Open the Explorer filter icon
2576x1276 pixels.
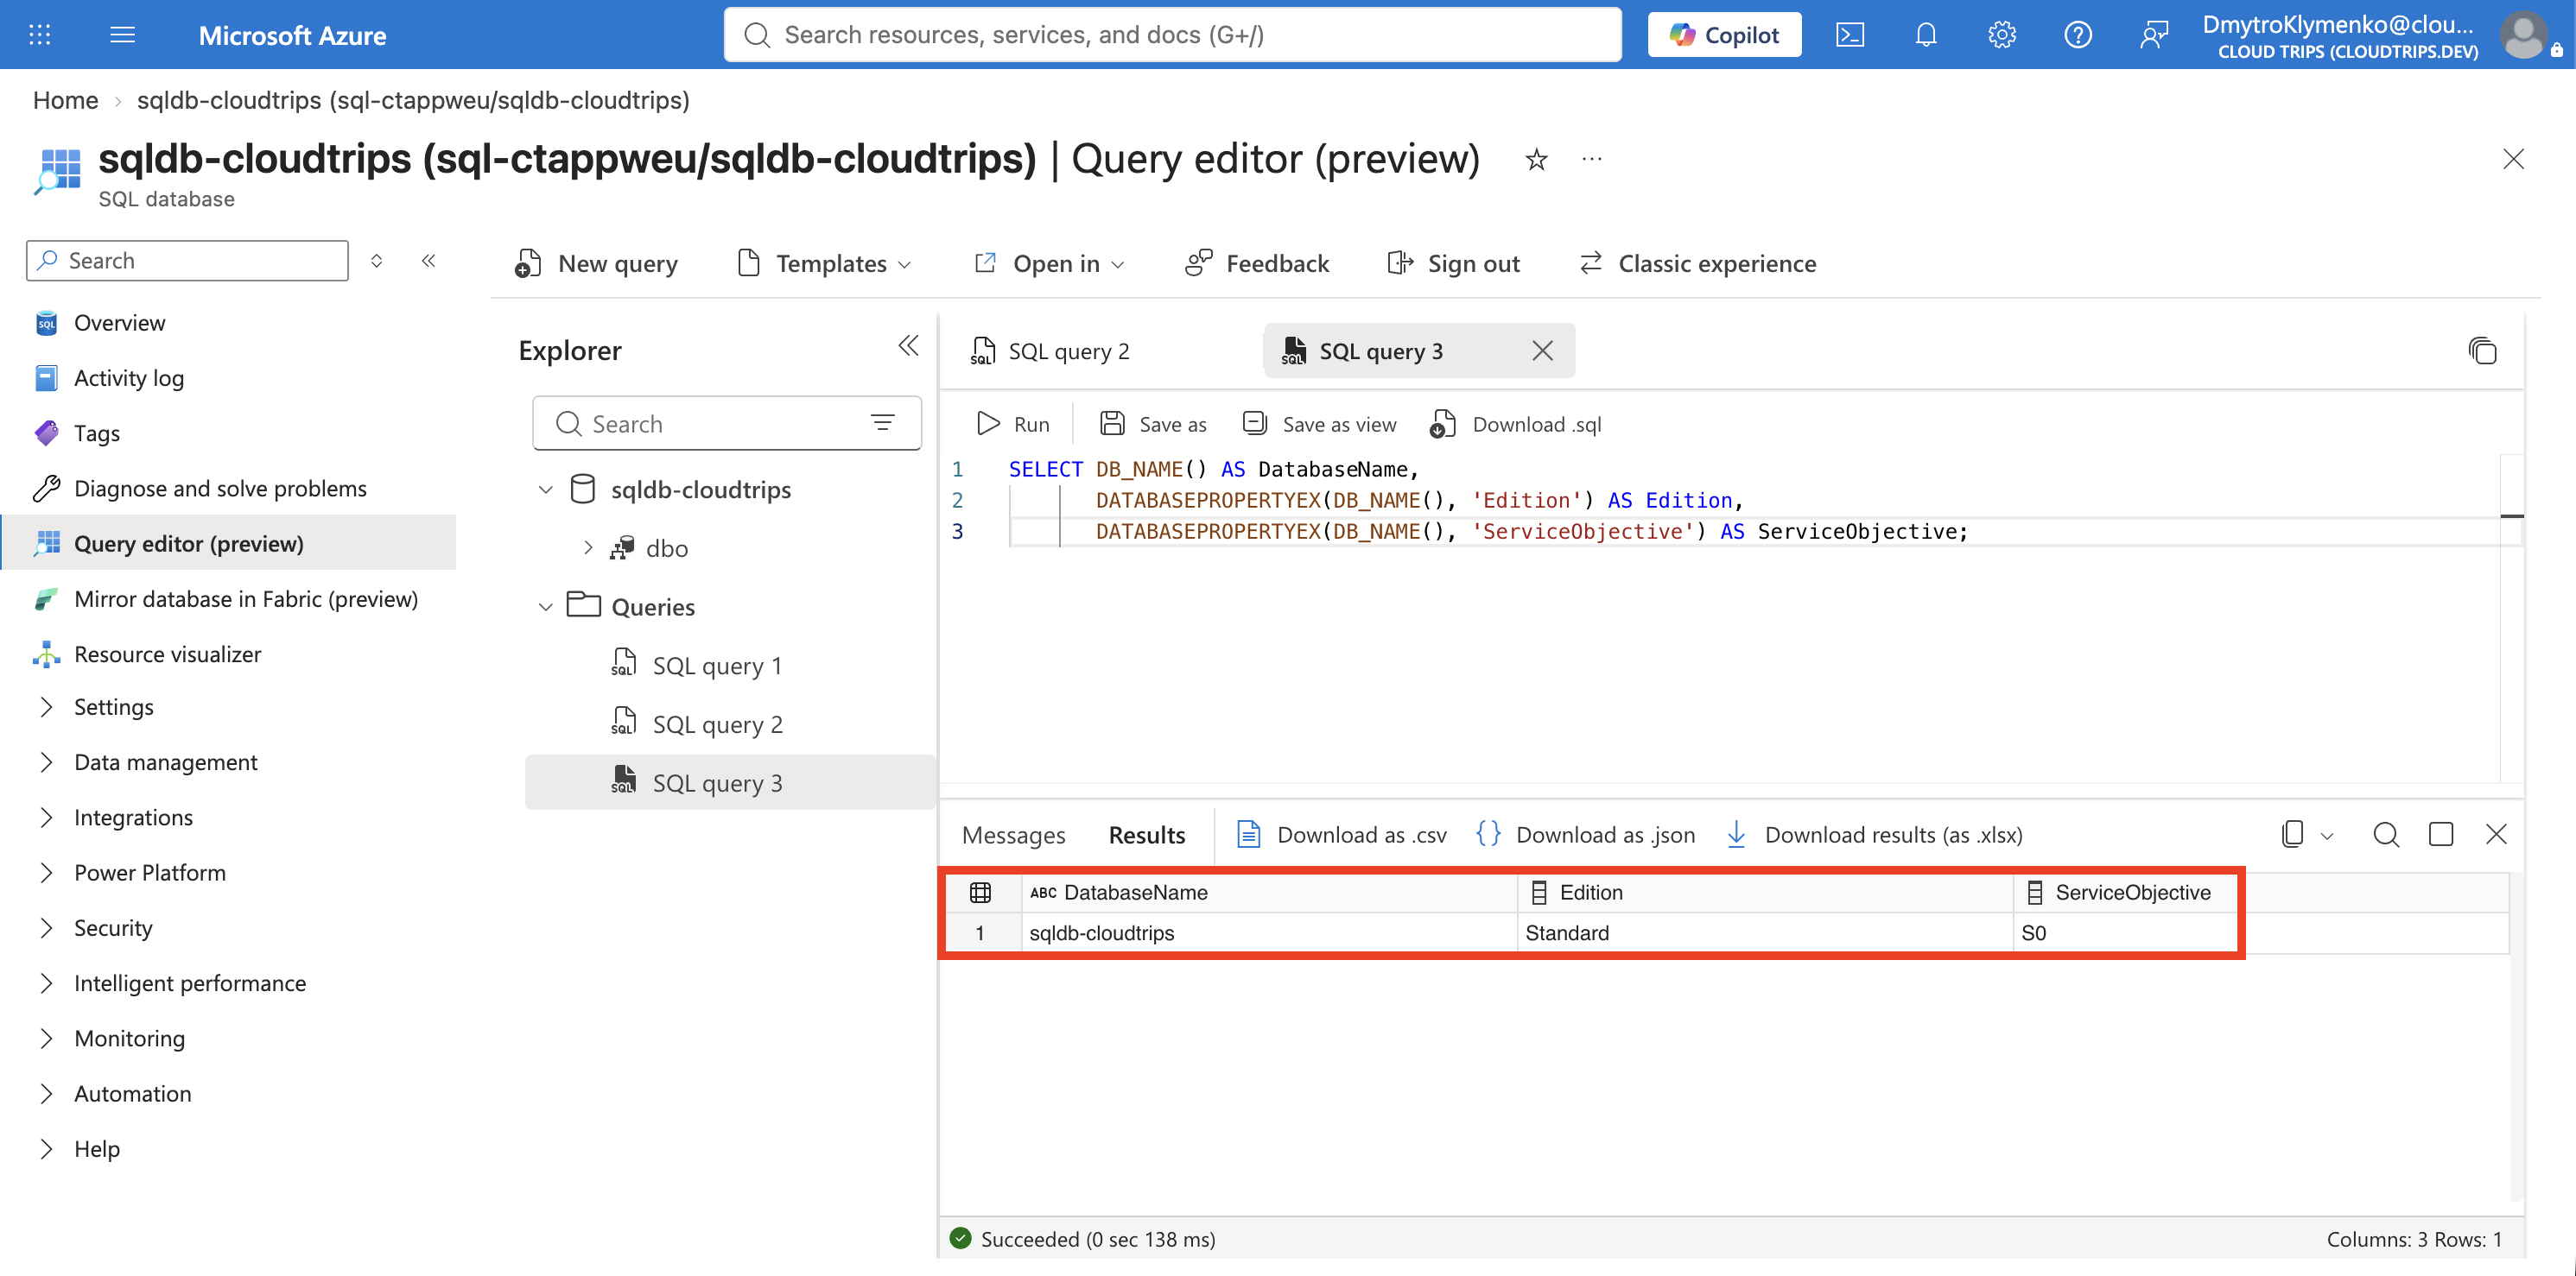click(x=882, y=424)
